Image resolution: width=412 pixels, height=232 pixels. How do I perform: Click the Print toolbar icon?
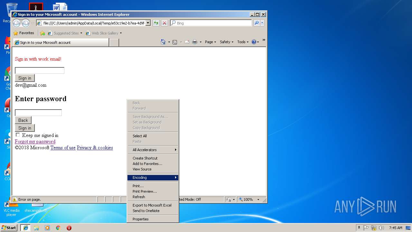[x=194, y=42]
